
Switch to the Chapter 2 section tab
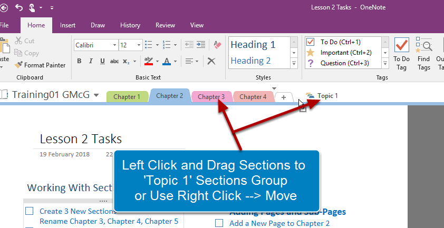169,96
